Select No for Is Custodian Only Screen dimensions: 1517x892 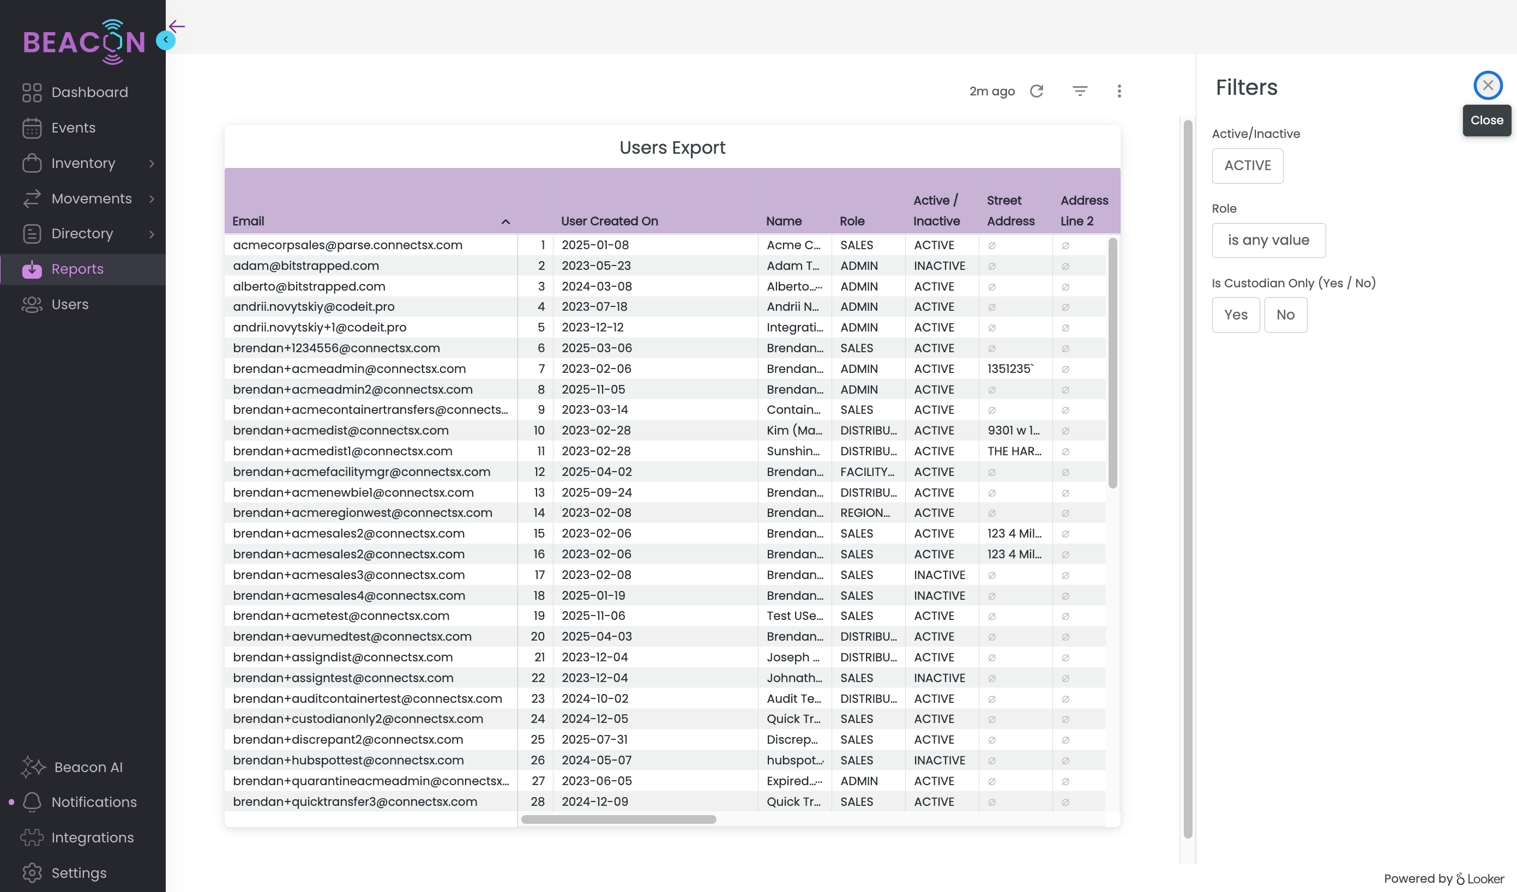pos(1285,315)
